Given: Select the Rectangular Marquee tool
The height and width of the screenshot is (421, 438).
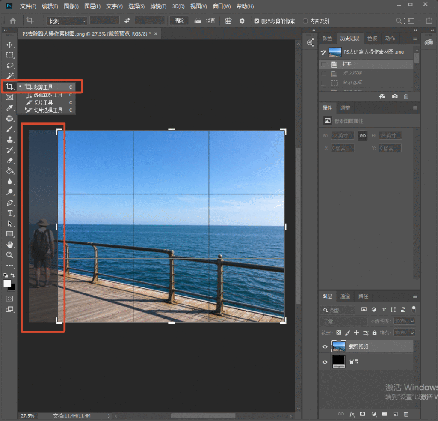Looking at the screenshot, I should (10, 55).
